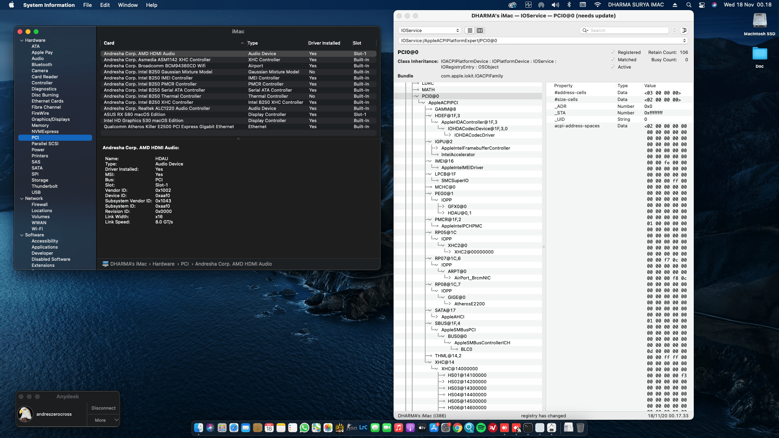The image size is (779, 438).
Task: Toggle the Registered checkbox
Action: 613,52
